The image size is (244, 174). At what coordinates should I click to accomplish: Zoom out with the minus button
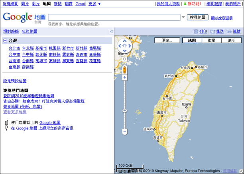[125, 132]
